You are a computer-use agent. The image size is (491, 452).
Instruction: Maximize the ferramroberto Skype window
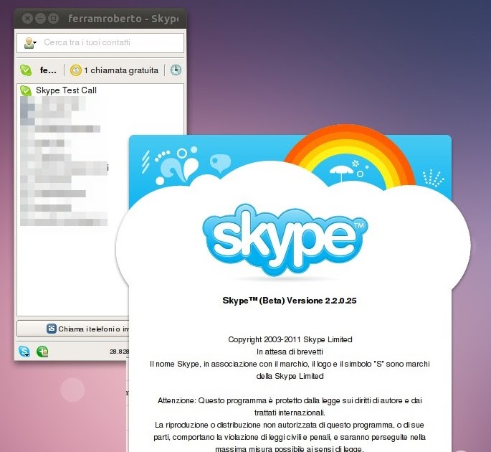(x=53, y=19)
